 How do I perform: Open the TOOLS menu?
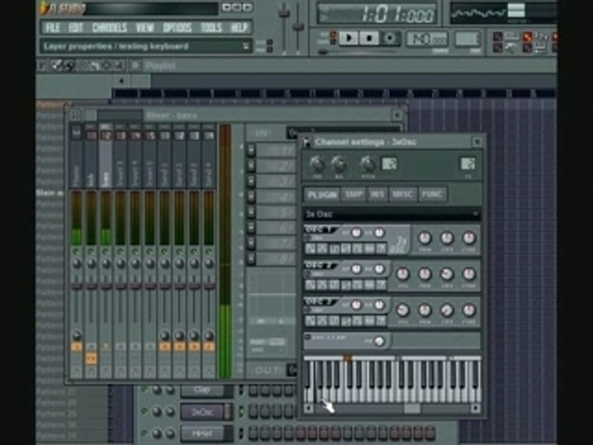(211, 28)
